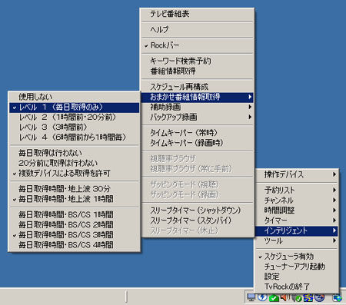Select レベル 4（6時間前から1時間毎）option
This screenshot has width=346, height=305.
click(75, 138)
